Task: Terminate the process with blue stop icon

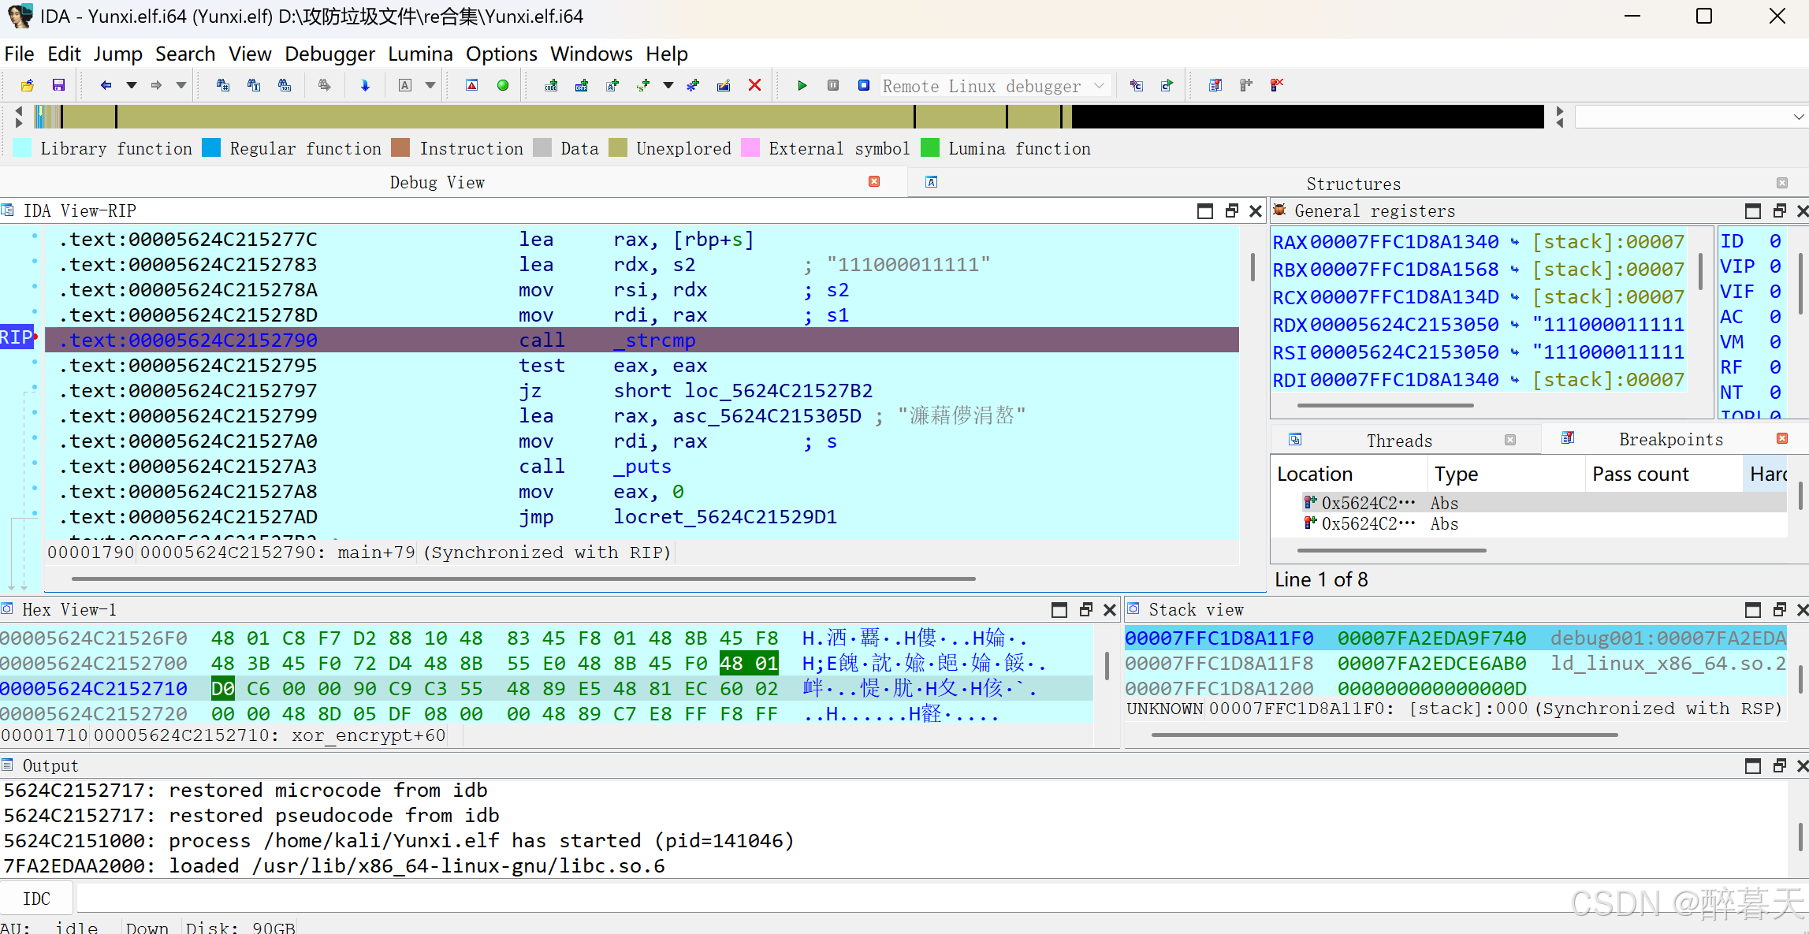Action: 864,85
